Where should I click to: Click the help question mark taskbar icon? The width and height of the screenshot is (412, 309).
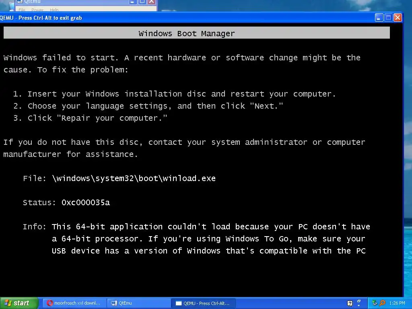tap(350, 303)
